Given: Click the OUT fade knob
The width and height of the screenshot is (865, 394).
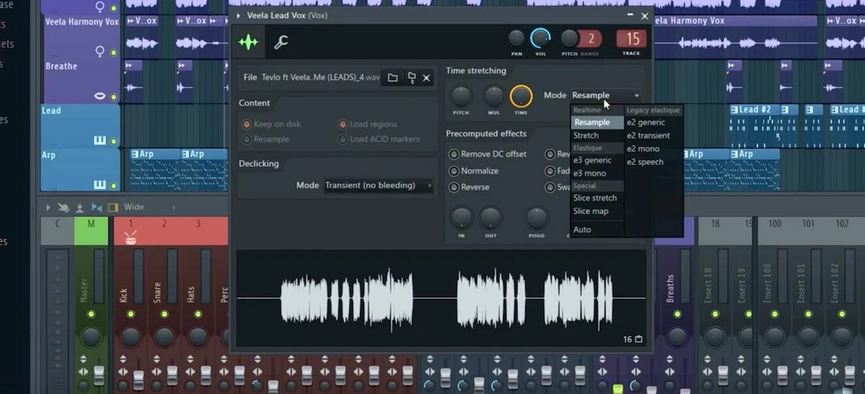Looking at the screenshot, I should 491,218.
